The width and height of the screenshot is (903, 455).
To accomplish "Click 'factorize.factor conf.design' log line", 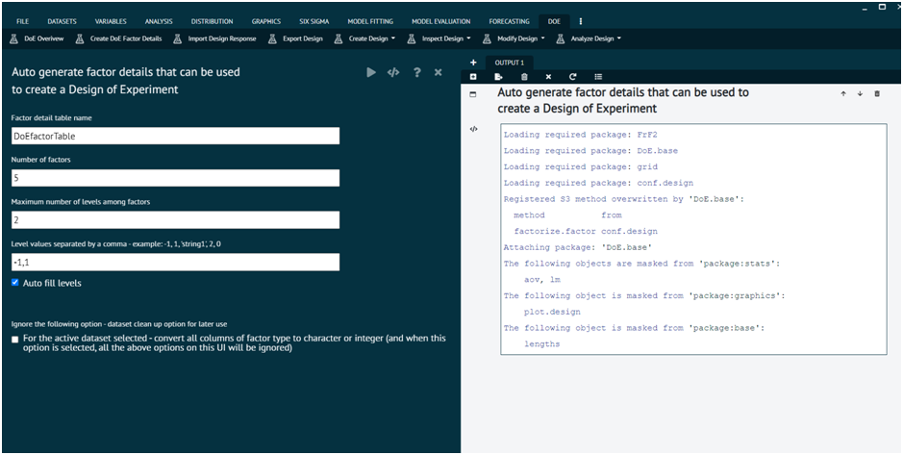I will (x=586, y=232).
